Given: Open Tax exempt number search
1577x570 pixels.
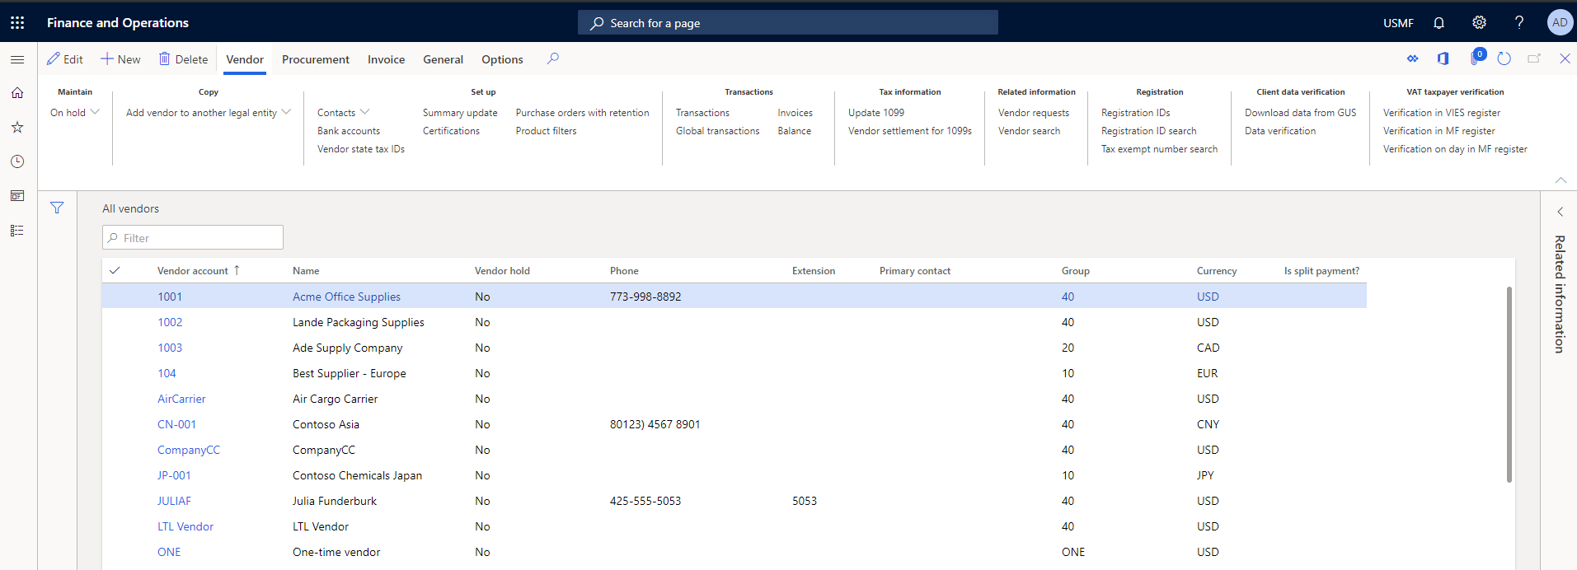Looking at the screenshot, I should point(1159,149).
